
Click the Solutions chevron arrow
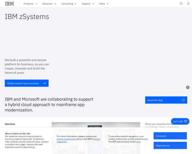55,4
